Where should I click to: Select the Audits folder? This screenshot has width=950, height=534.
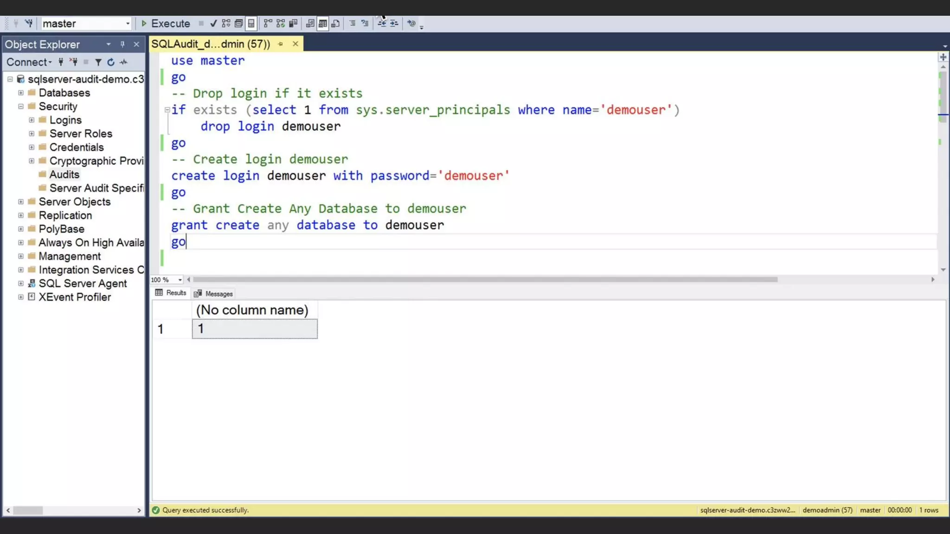[x=64, y=175]
